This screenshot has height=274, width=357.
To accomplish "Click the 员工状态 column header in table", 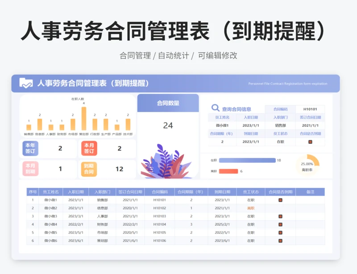I will 251,192.
